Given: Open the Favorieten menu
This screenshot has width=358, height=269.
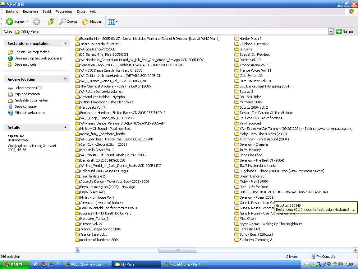Looking at the screenshot, I should tap(64, 12).
